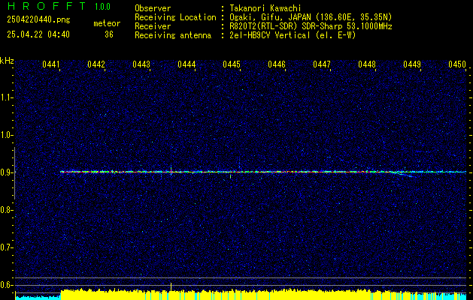
Task: Click the 0.7 kHz axis label
Action: pyautogui.click(x=5, y=247)
